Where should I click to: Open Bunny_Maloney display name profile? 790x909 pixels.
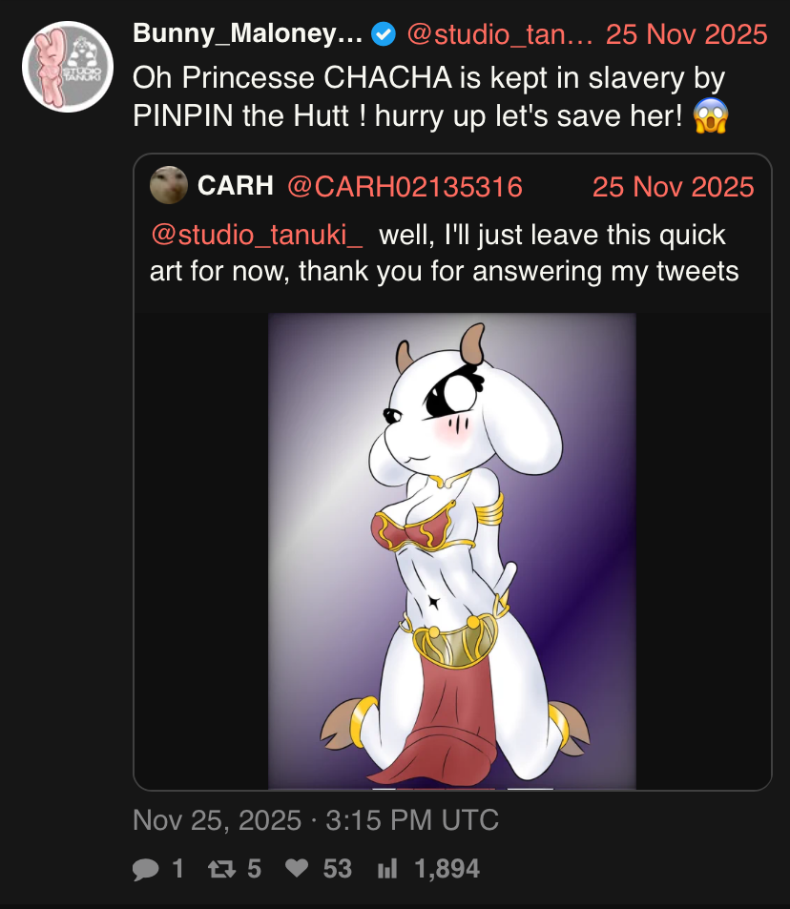click(248, 33)
